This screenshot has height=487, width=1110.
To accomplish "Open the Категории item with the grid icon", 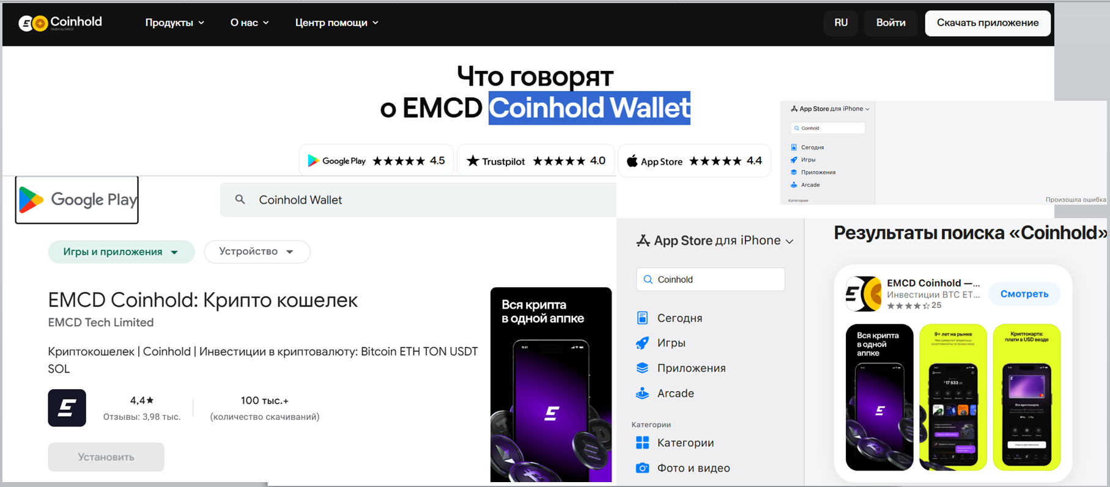I will click(675, 442).
